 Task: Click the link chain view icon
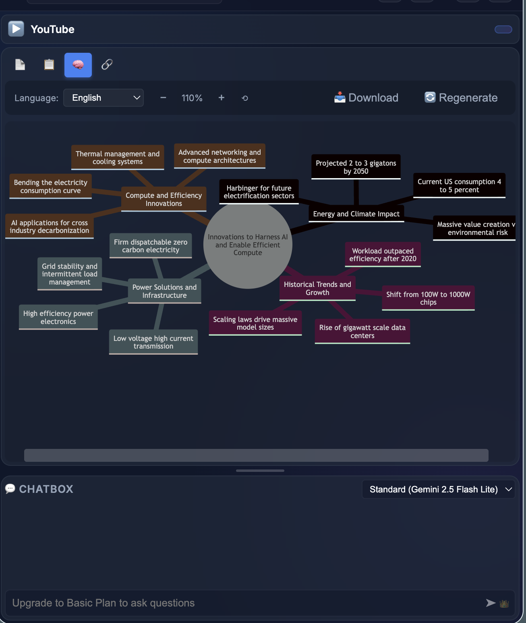tap(107, 65)
